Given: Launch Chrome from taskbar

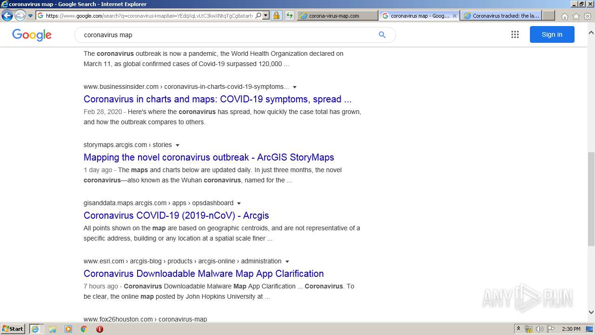Looking at the screenshot, I should click(84, 329).
